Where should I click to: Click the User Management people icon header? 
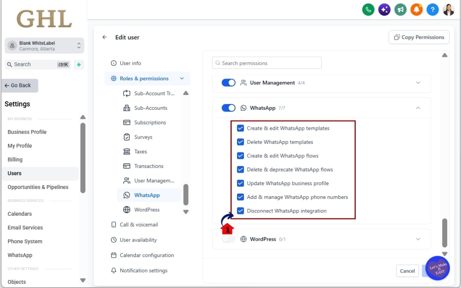pyautogui.click(x=243, y=83)
